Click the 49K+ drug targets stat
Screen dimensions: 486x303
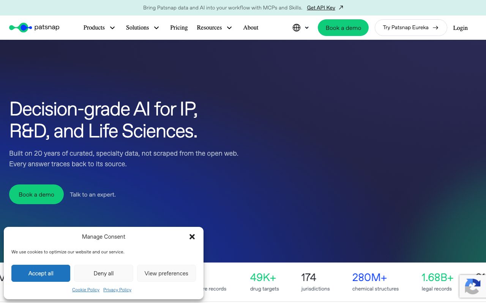pos(264,283)
